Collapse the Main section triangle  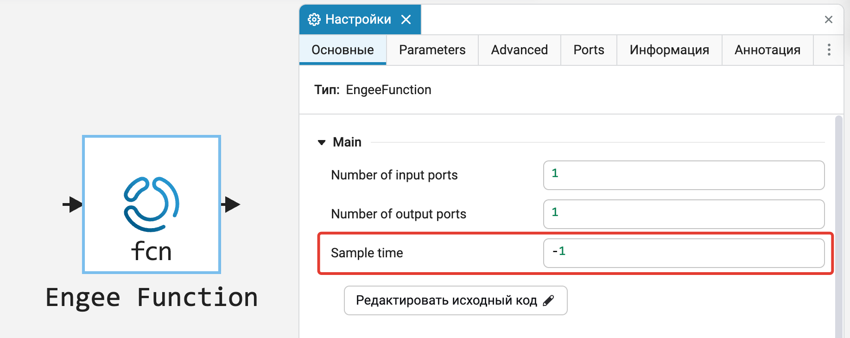322,142
